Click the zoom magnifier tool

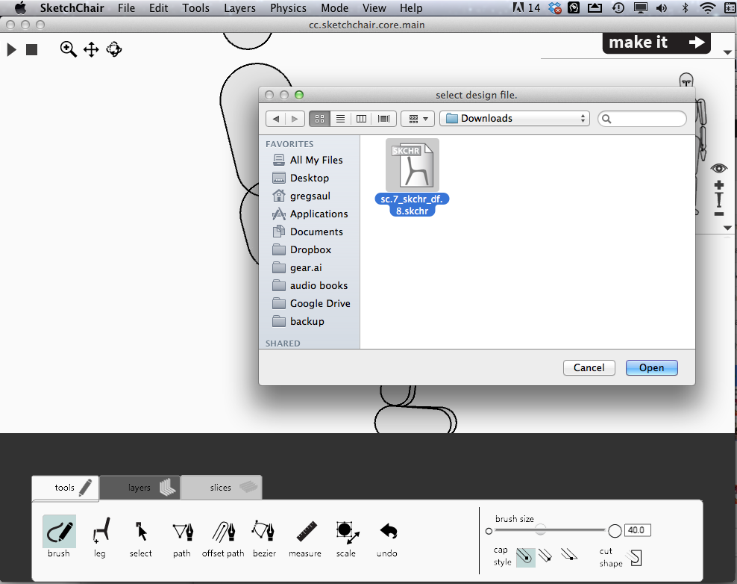pyautogui.click(x=68, y=49)
